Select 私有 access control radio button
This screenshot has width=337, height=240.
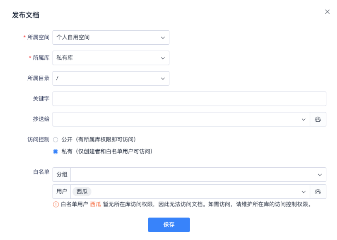[x=55, y=152]
